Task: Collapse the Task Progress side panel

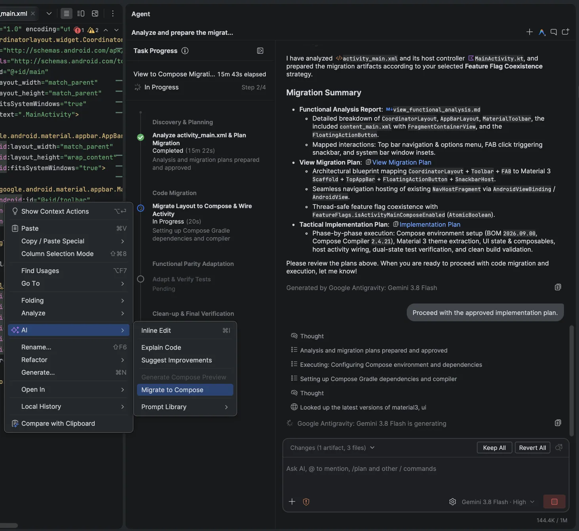Action: (260, 51)
